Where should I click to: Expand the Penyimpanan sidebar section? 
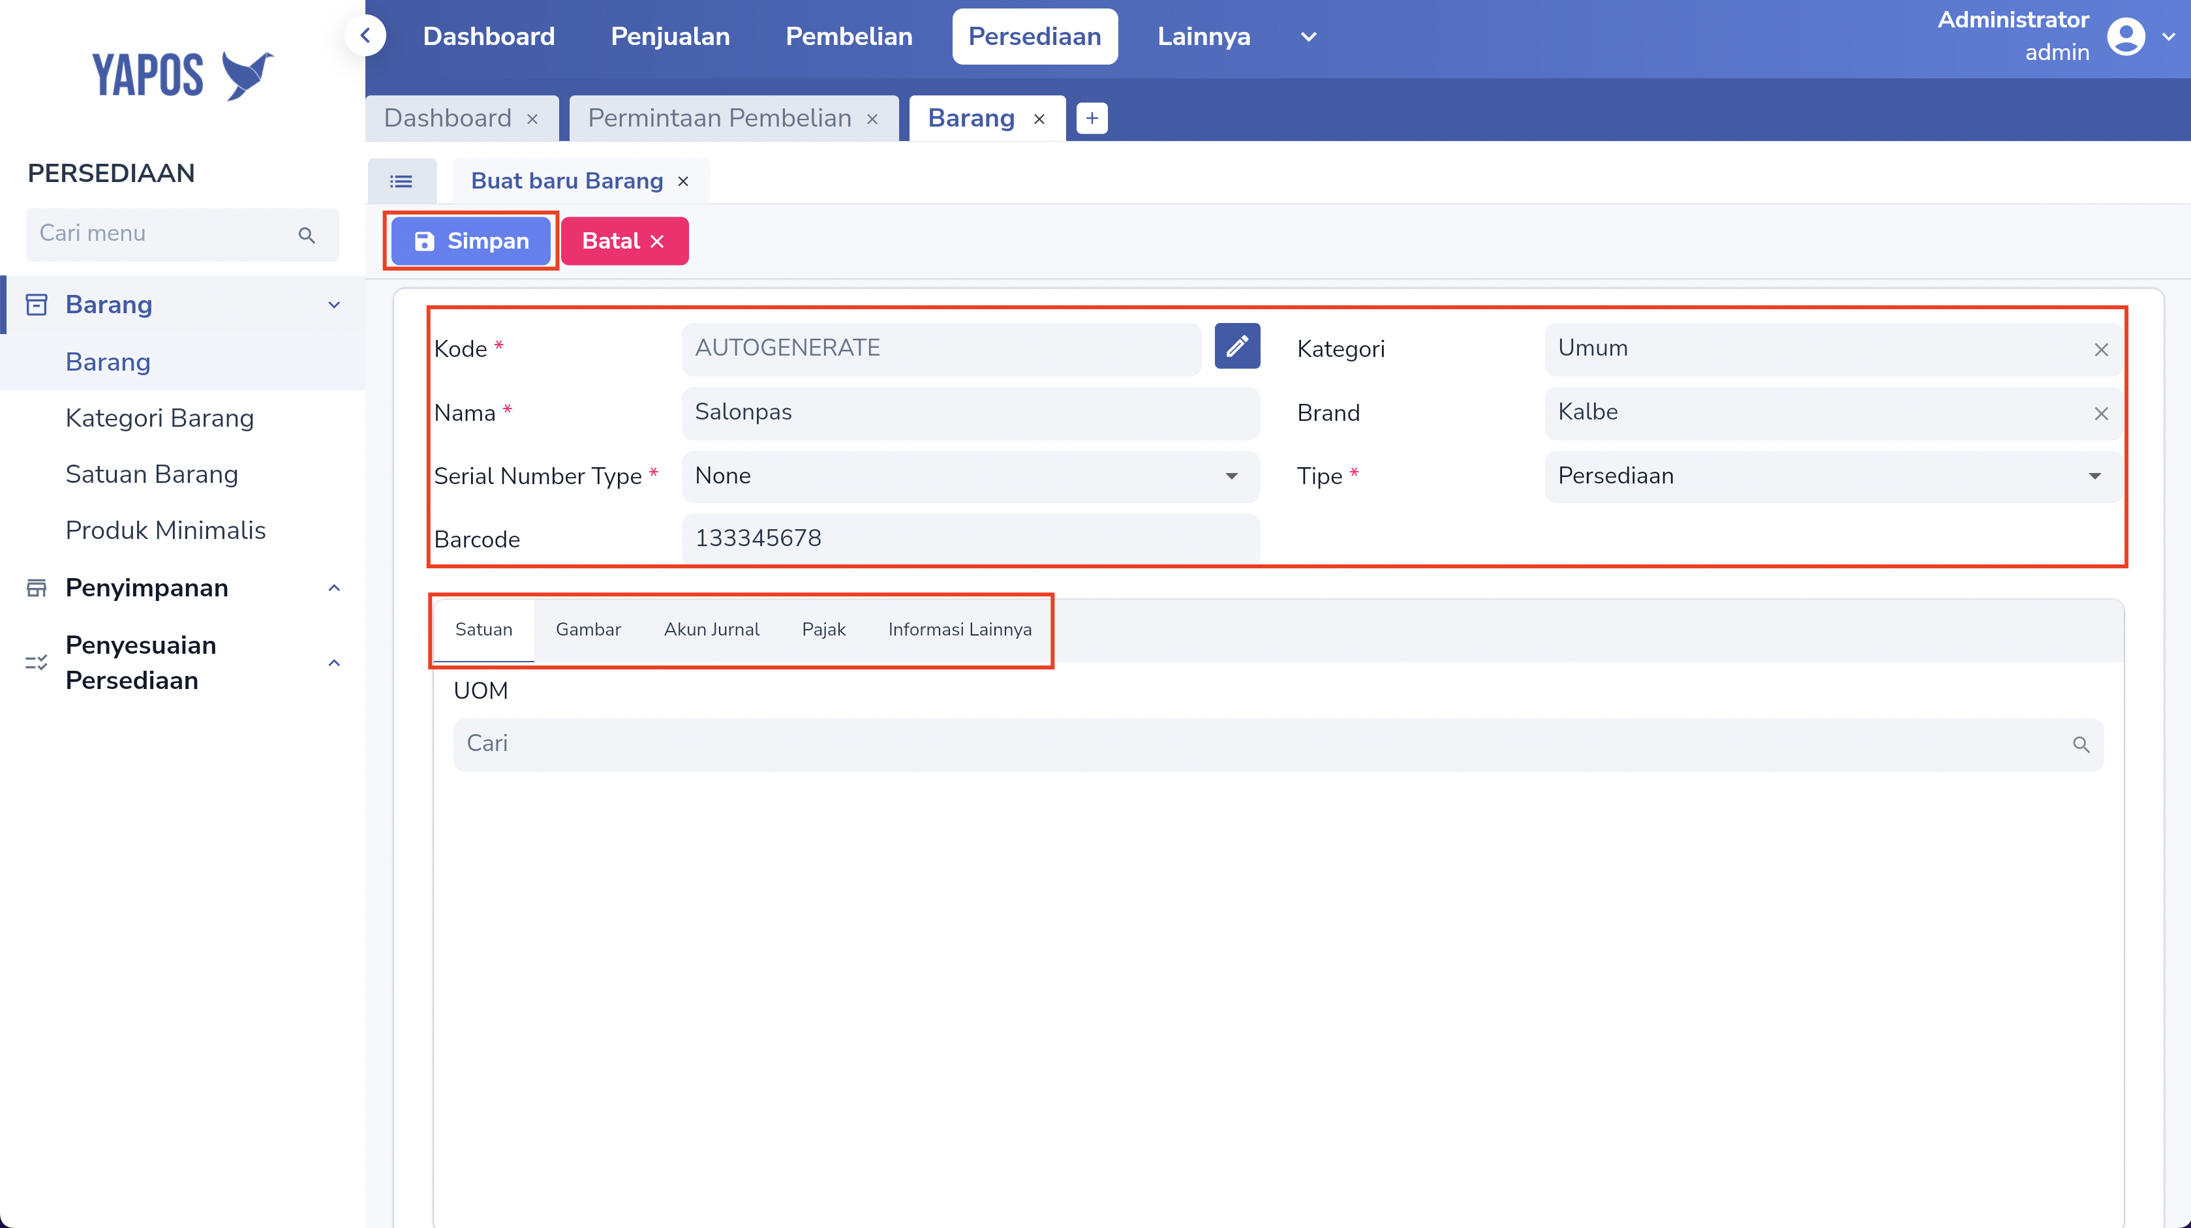pos(334,588)
